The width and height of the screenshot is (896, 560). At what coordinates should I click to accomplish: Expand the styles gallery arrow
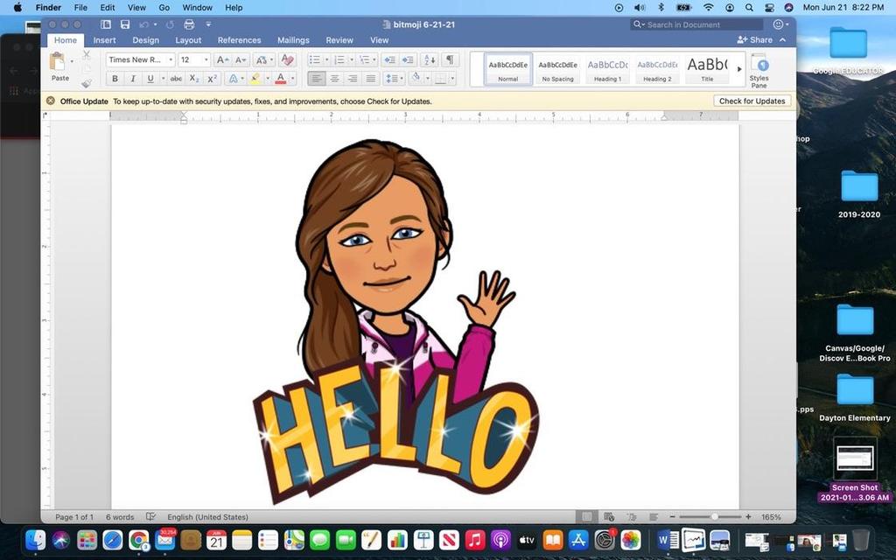tap(738, 69)
